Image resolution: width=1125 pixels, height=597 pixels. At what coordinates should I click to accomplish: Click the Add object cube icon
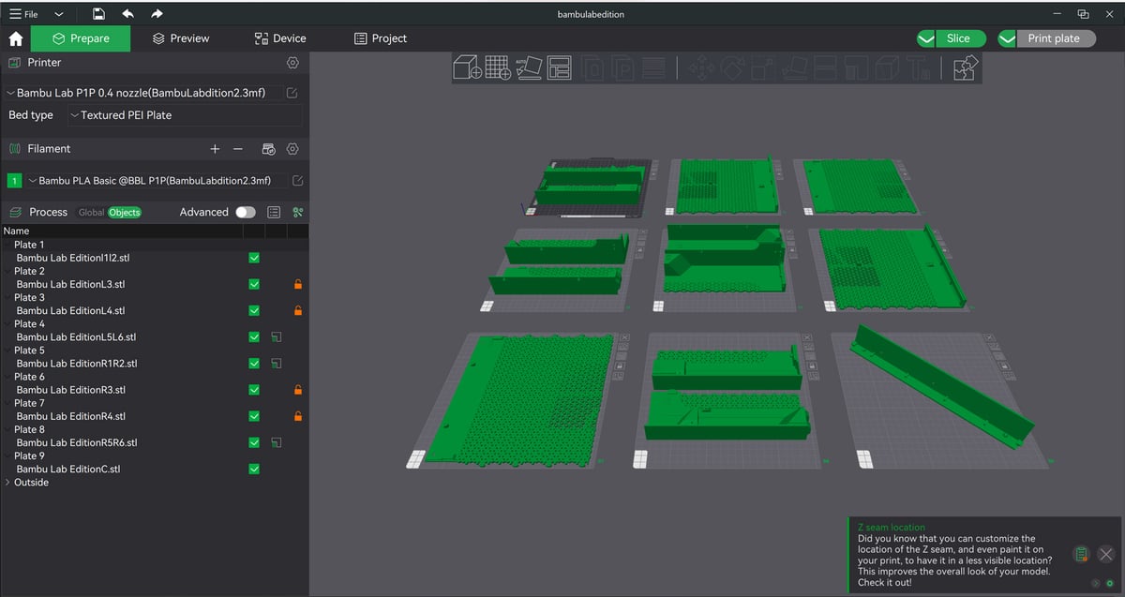click(x=467, y=67)
